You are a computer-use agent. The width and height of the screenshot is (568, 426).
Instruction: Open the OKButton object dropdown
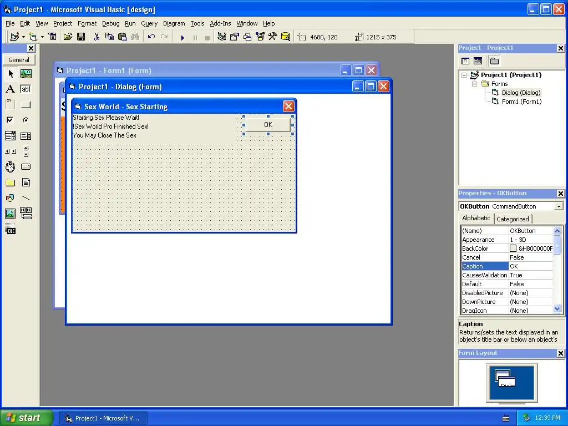559,206
